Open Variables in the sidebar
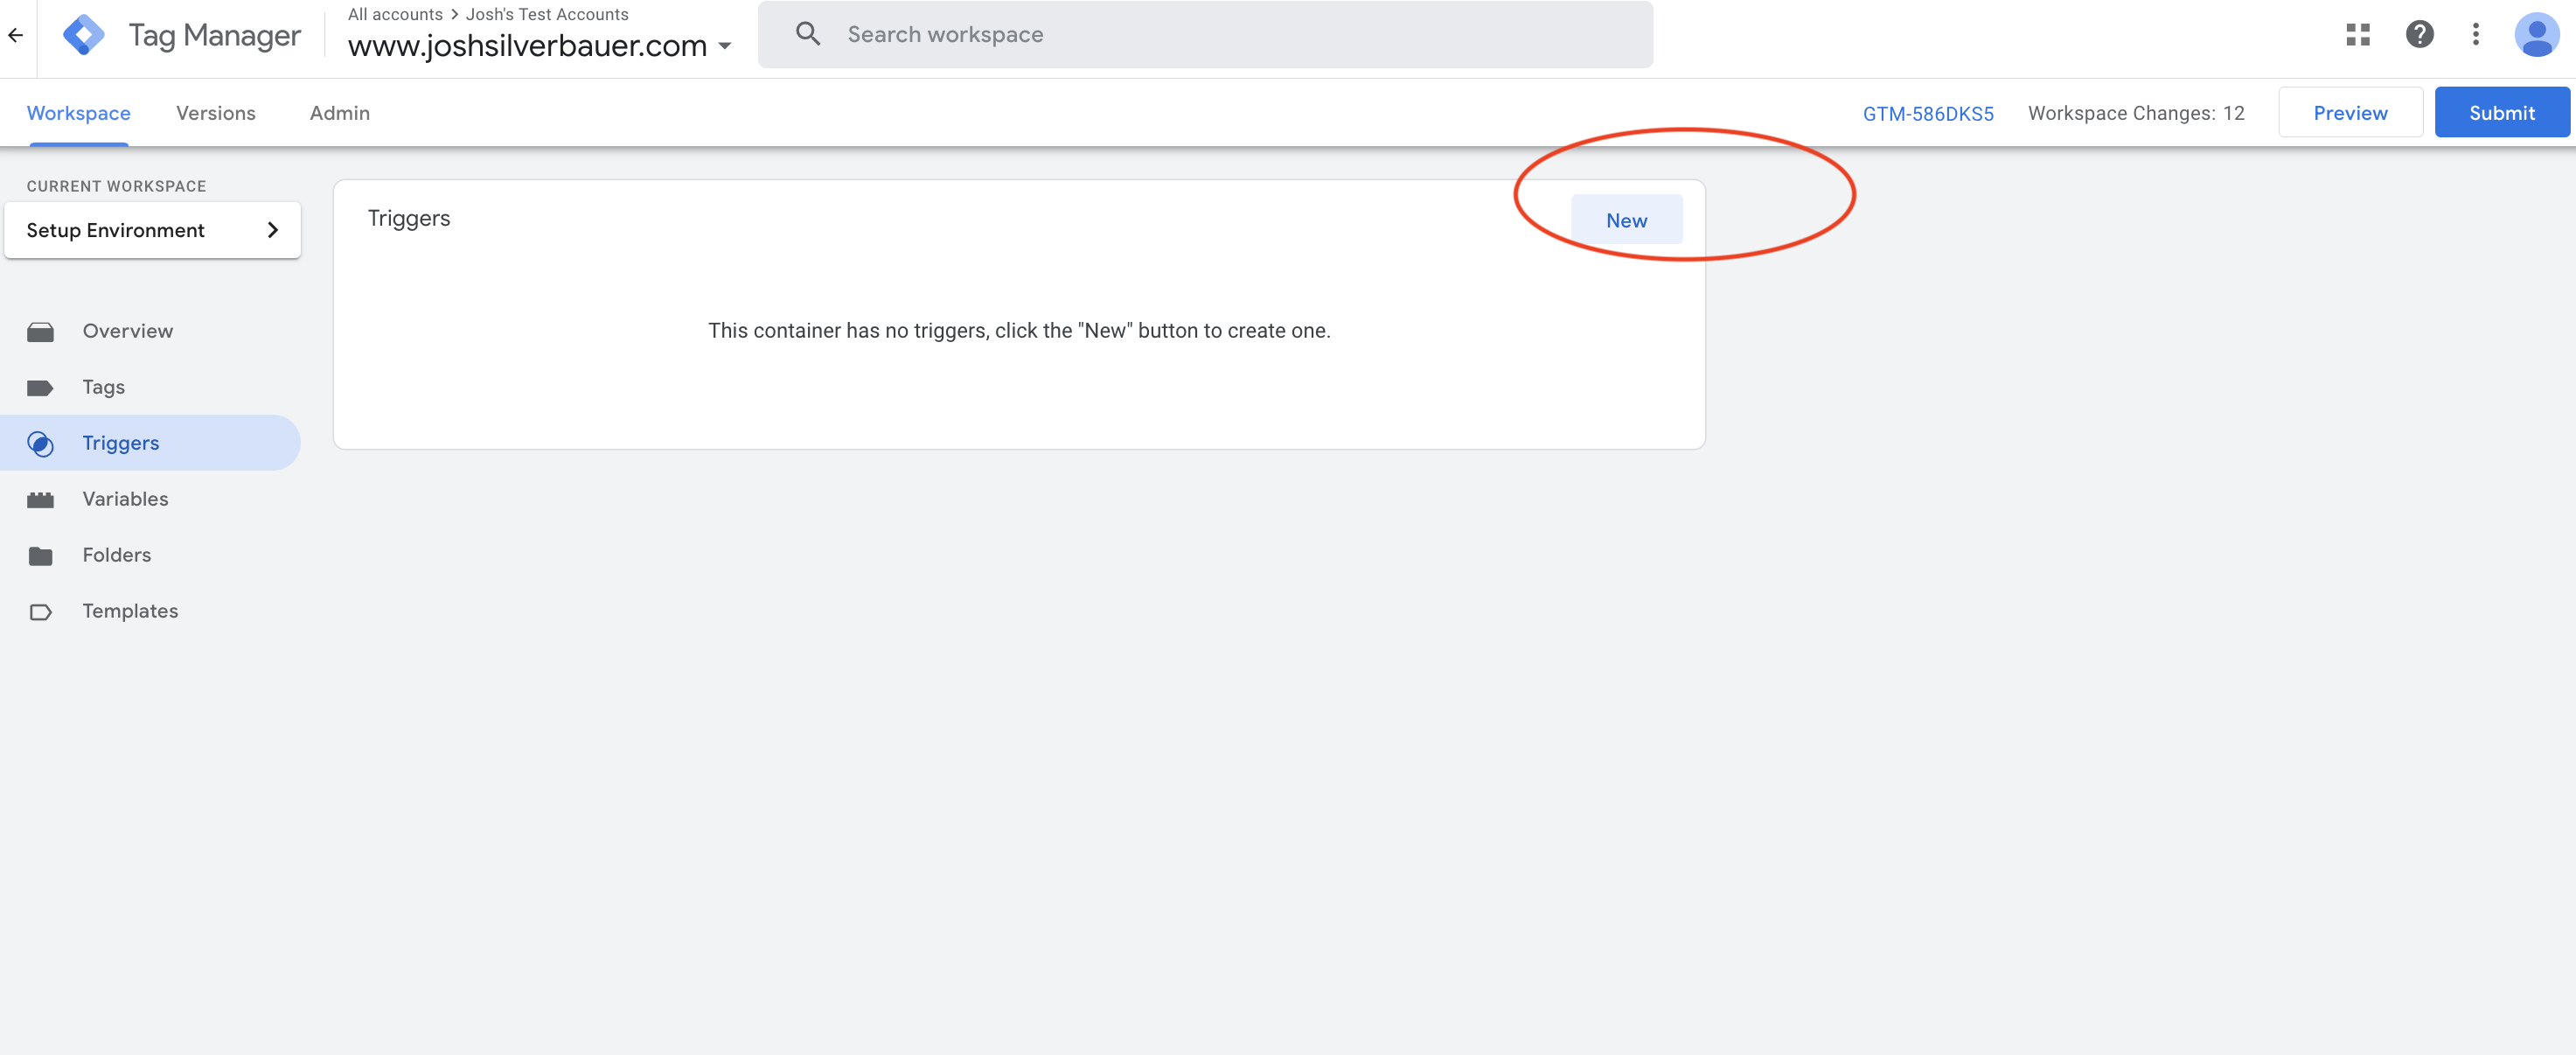This screenshot has width=2576, height=1055. click(x=150, y=499)
